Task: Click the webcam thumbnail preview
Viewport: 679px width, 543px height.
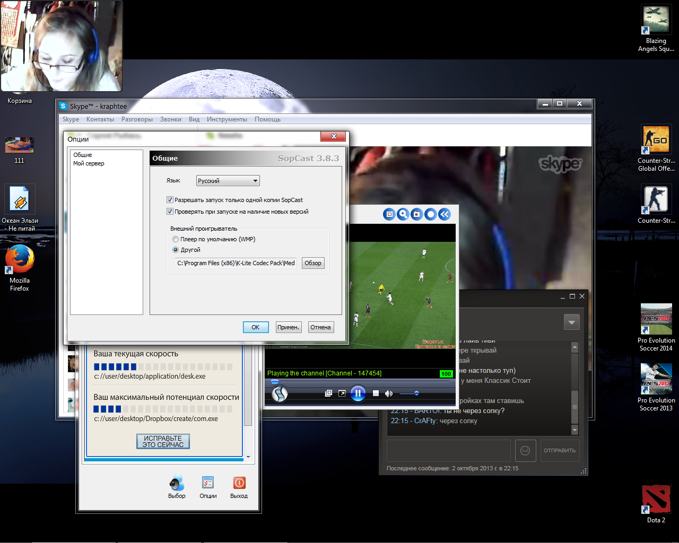Action: 62,46
